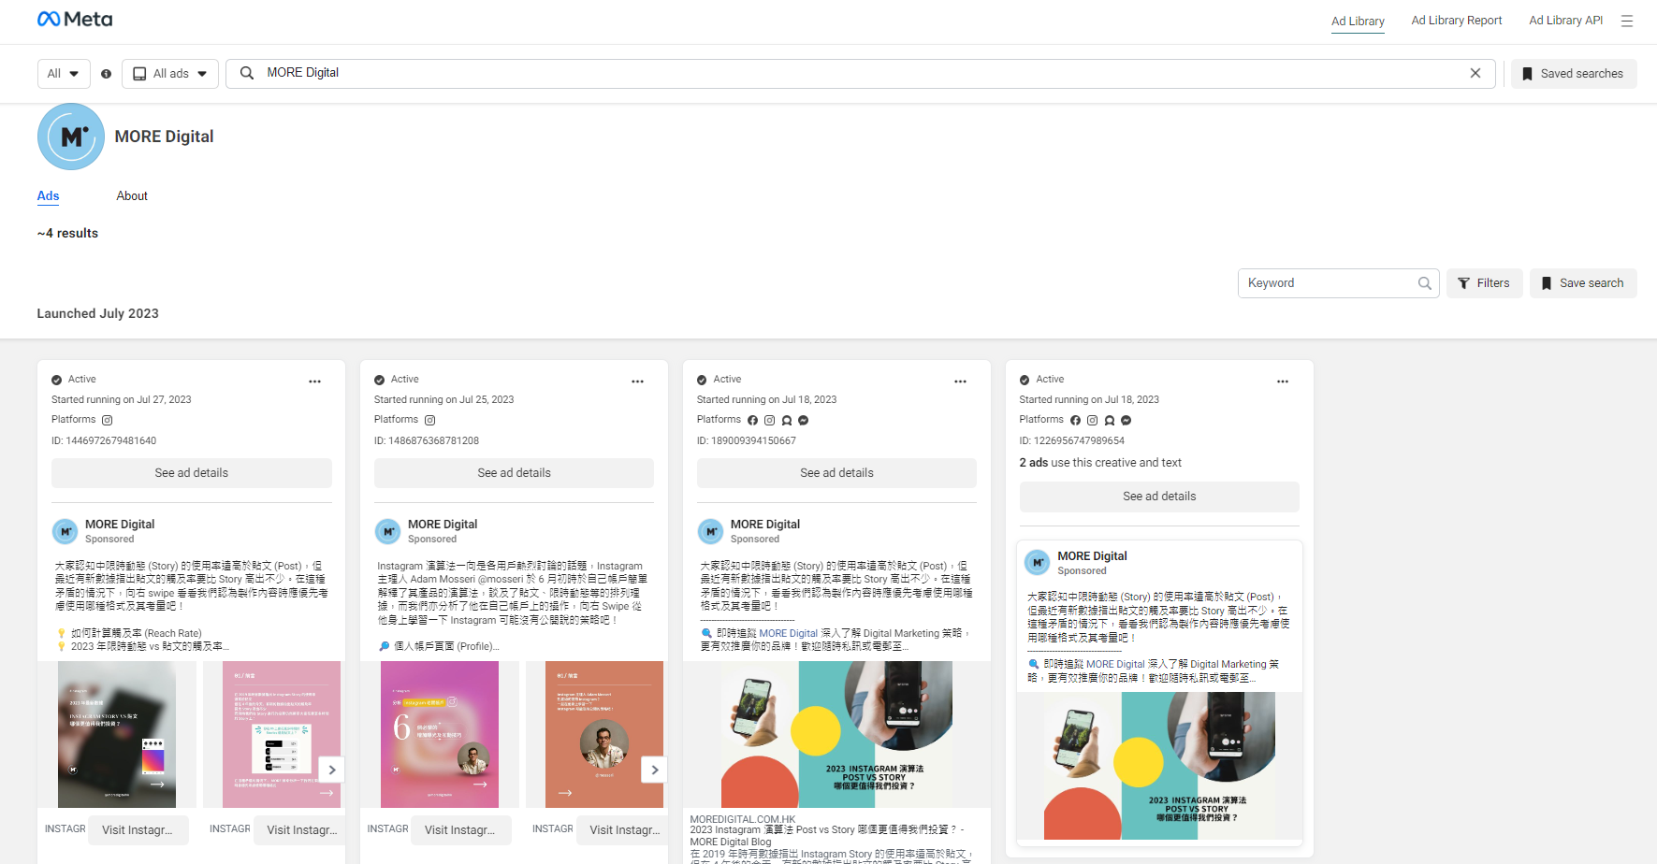
Task: Click 'Started running on Jul 25, 2023' text
Action: pos(444,399)
